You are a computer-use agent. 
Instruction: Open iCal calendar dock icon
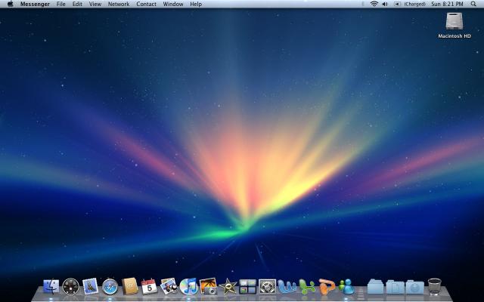(150, 286)
